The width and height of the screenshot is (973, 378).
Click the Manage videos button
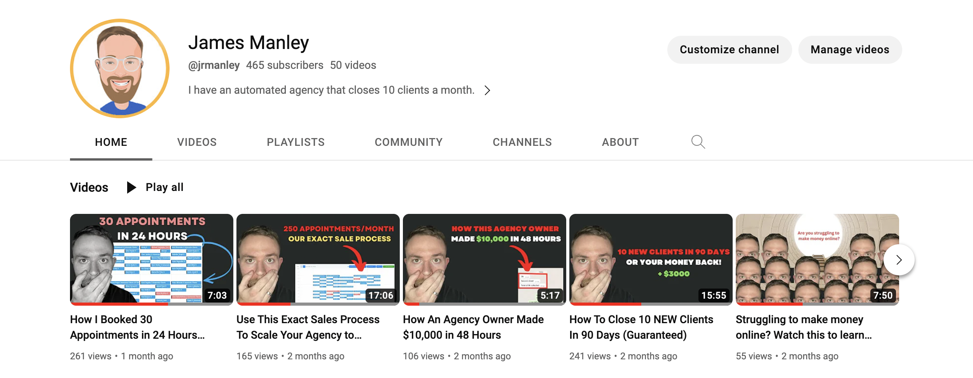[850, 49]
